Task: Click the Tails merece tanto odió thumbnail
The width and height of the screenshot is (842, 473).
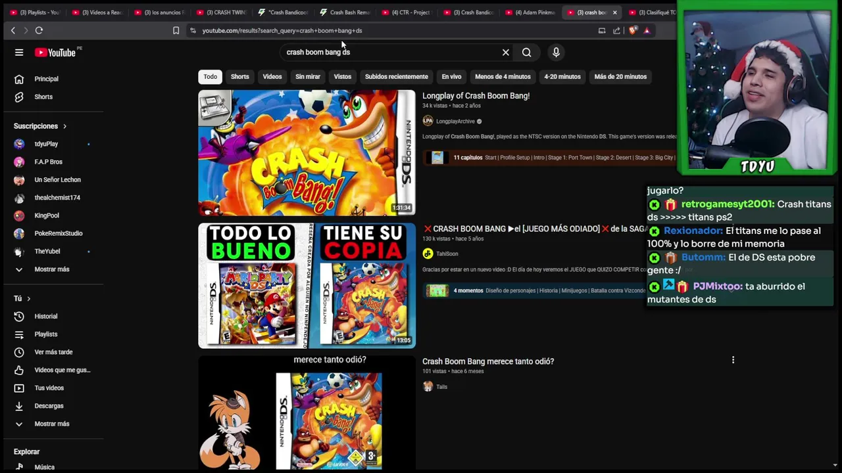Action: (307, 413)
